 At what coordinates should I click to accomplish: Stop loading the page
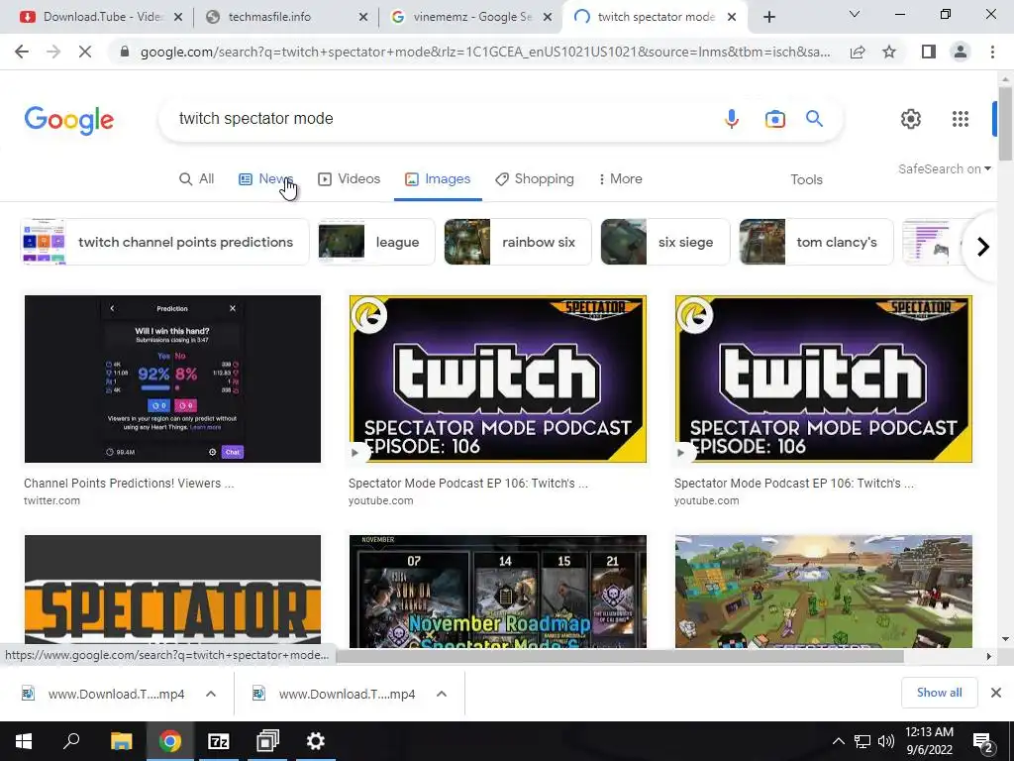coord(85,52)
